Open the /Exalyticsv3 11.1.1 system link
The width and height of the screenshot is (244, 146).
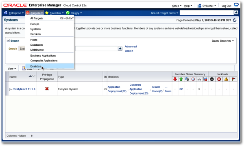(x=24, y=89)
